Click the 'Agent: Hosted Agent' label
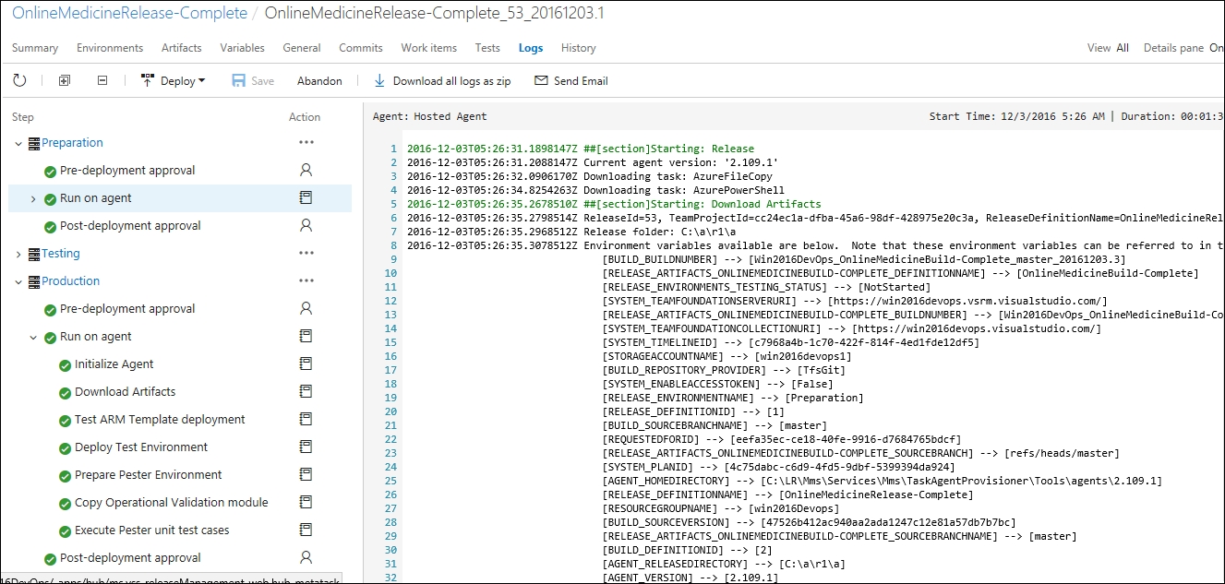Screen dimensions: 1225x584 (429, 116)
